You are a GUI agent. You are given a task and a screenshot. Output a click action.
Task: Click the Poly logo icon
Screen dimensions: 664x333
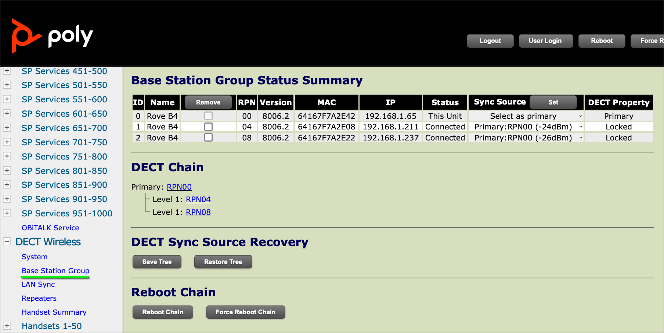click(x=26, y=36)
